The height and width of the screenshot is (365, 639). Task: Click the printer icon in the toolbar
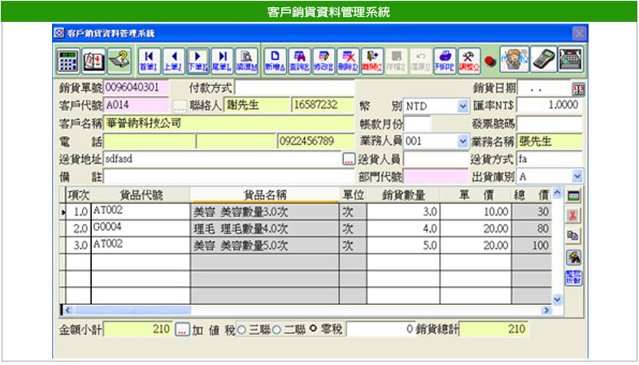click(x=446, y=59)
